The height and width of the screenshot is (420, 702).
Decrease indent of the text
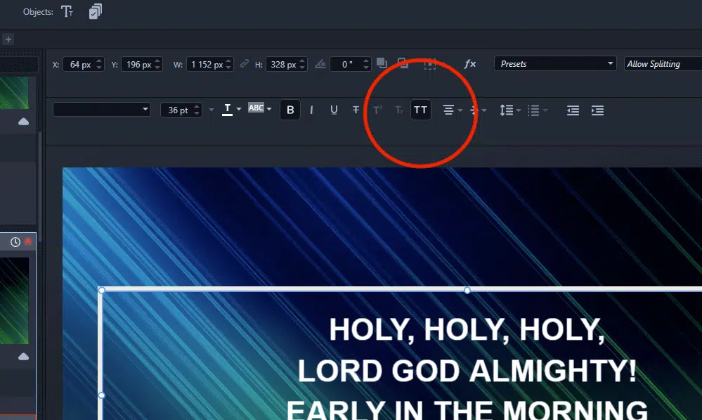tap(573, 110)
